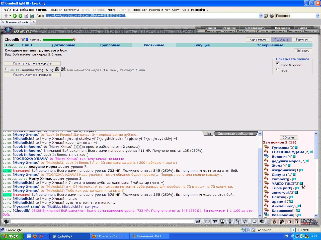Image resolution: width=321 pixels, height=240 pixels.
Task: Click the lower Принять участие в мясорубке button
Action: [32, 75]
